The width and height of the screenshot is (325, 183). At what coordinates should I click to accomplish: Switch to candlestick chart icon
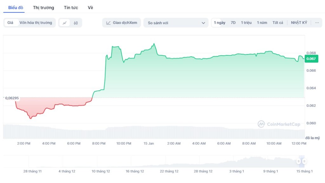76,23
